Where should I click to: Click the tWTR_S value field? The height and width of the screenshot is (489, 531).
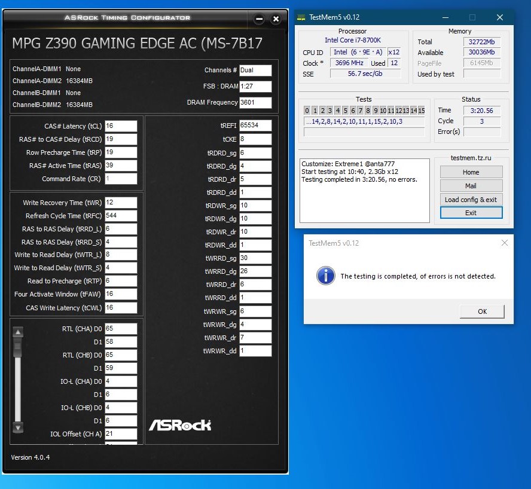click(121, 268)
